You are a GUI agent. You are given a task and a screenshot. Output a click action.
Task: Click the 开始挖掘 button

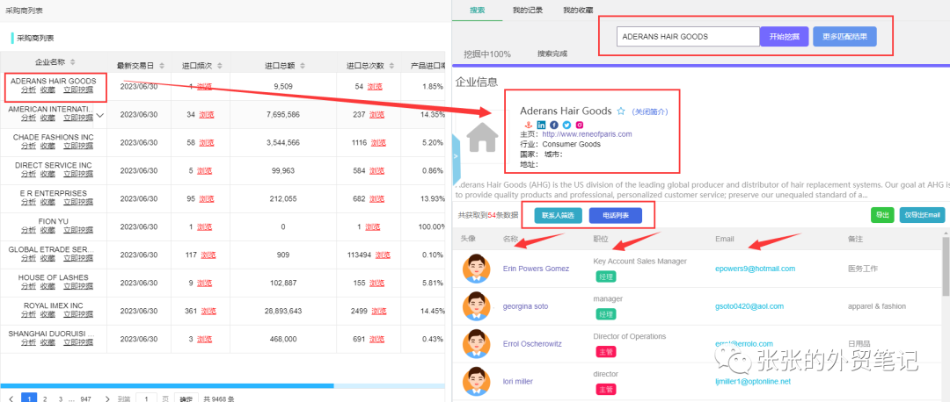click(785, 36)
